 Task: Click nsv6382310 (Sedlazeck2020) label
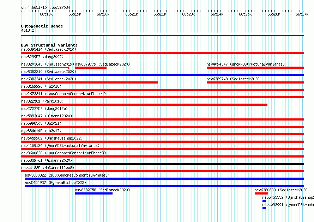click(49, 72)
